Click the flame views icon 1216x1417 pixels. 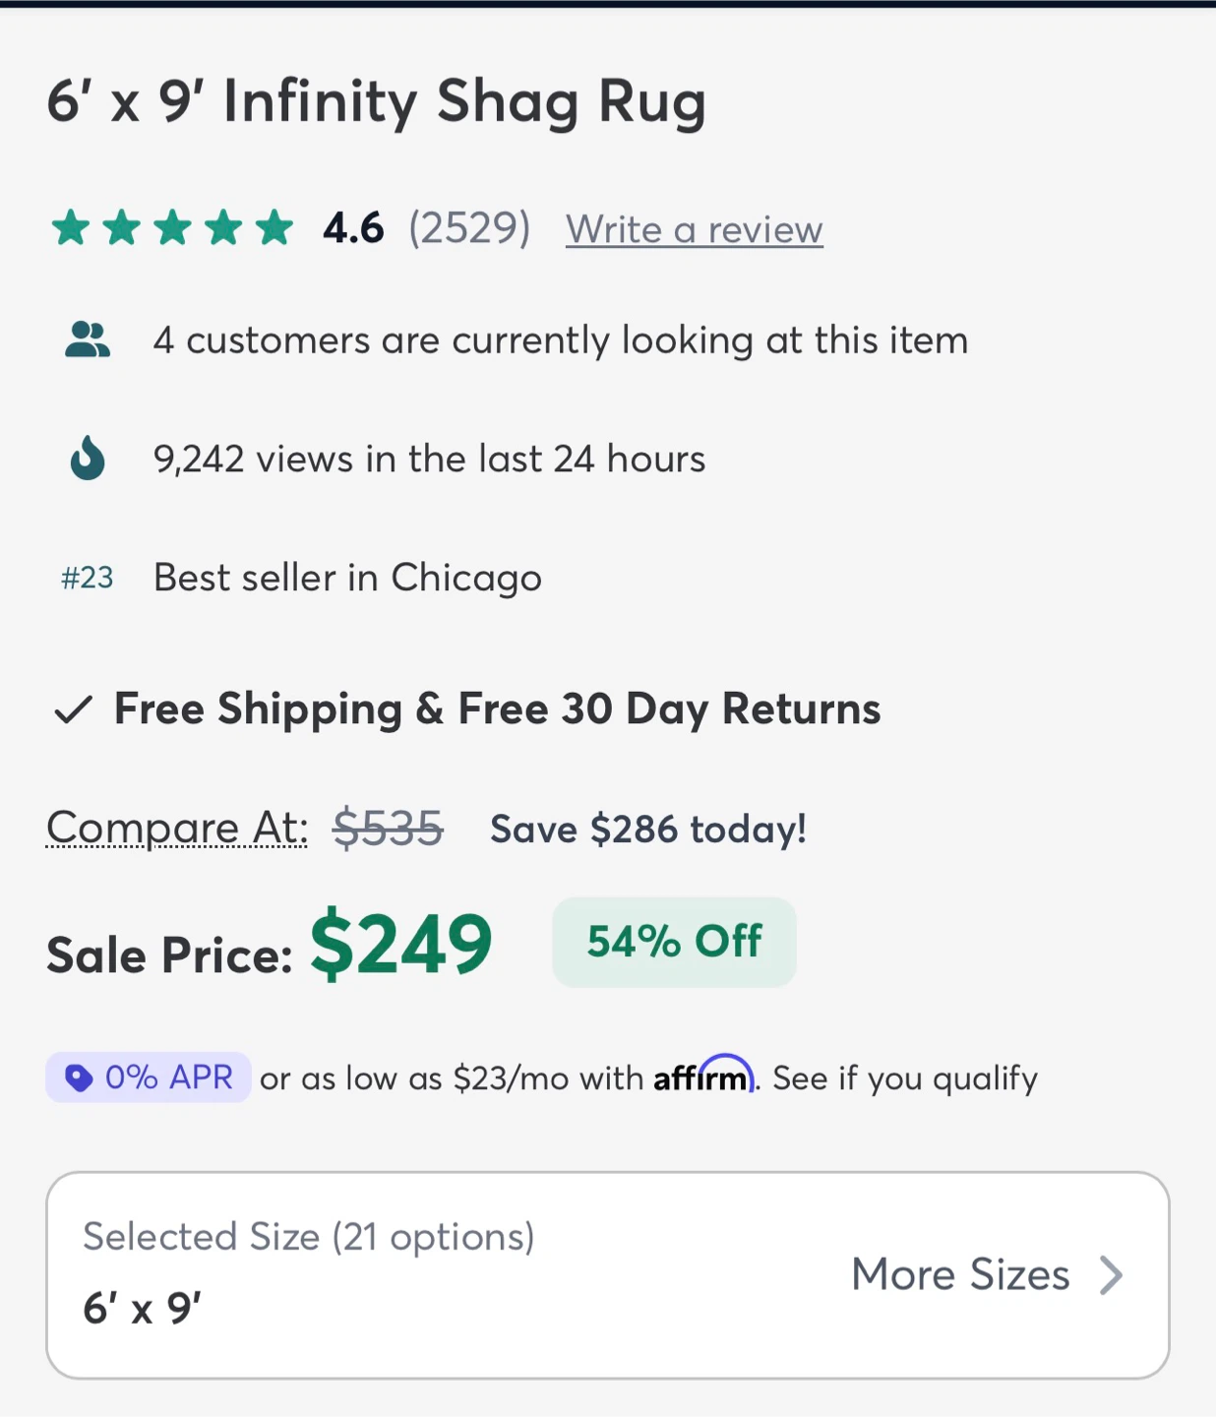[x=88, y=459]
